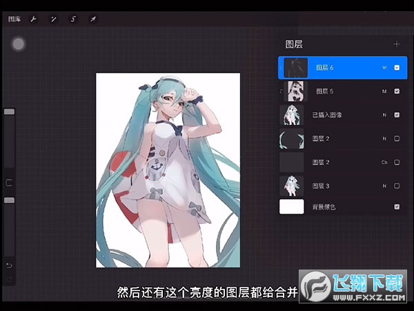Tap the character artwork on the canvas

[x=168, y=170]
